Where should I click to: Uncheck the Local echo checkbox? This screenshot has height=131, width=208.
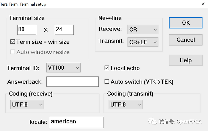107,68
